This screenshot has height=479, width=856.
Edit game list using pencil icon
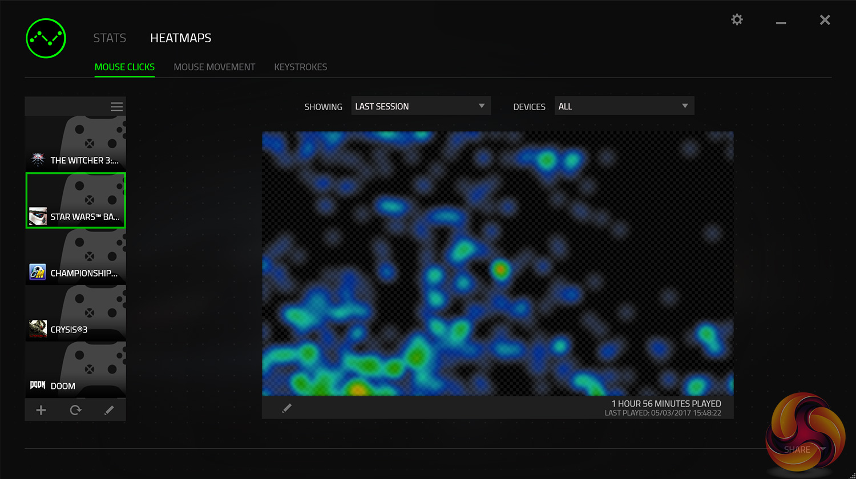109,410
